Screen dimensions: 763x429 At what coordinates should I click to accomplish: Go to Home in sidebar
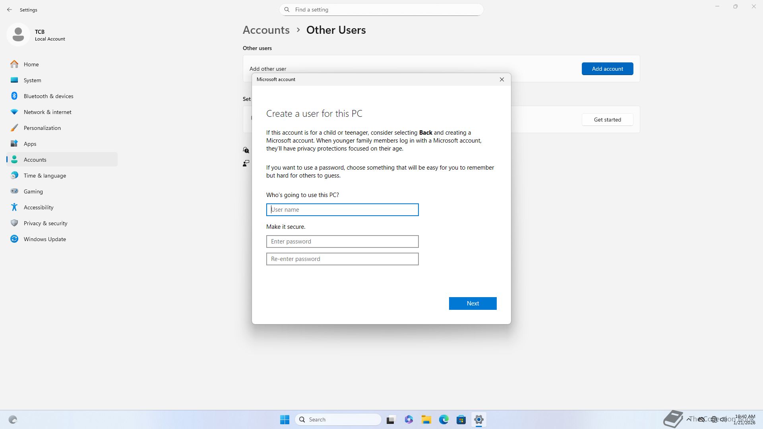31,64
